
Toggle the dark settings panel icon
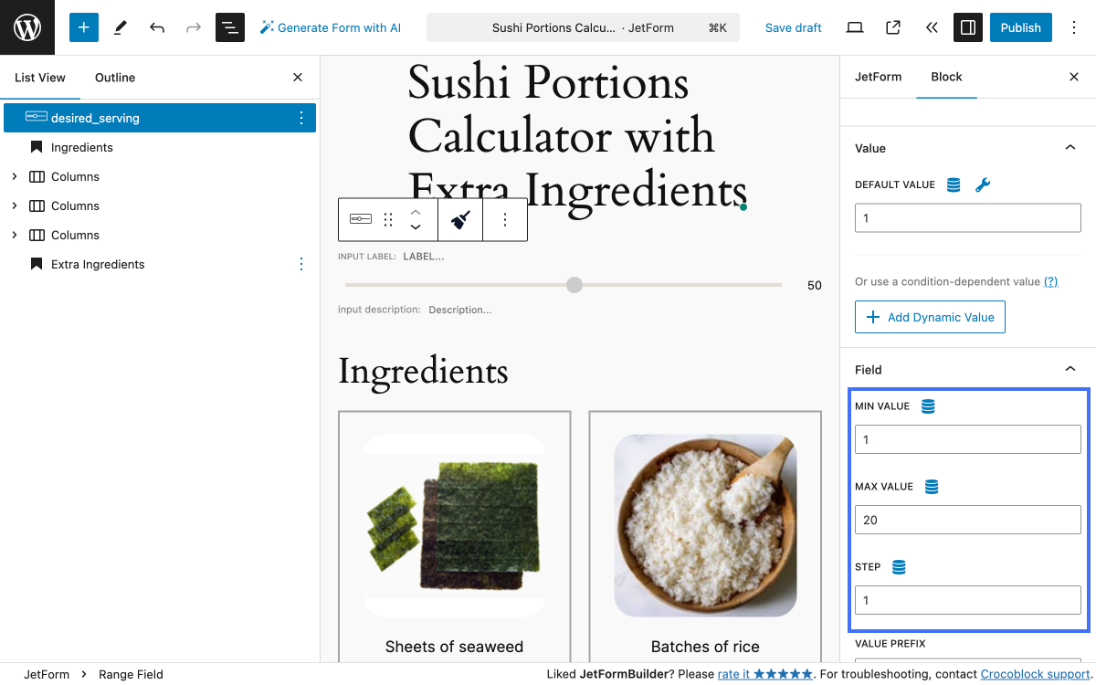click(968, 27)
